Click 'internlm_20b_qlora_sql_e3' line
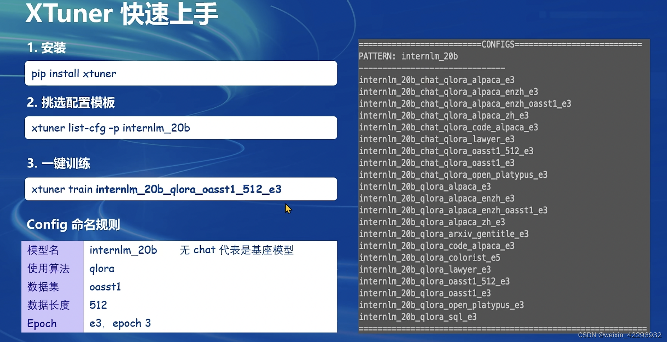The image size is (667, 342). pos(418,317)
